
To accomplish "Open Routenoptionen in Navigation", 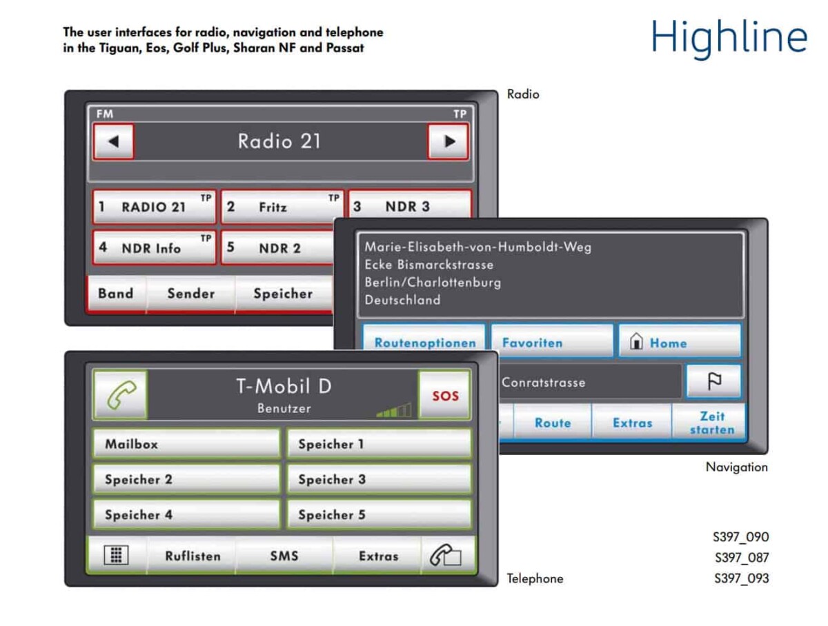I will coord(424,341).
